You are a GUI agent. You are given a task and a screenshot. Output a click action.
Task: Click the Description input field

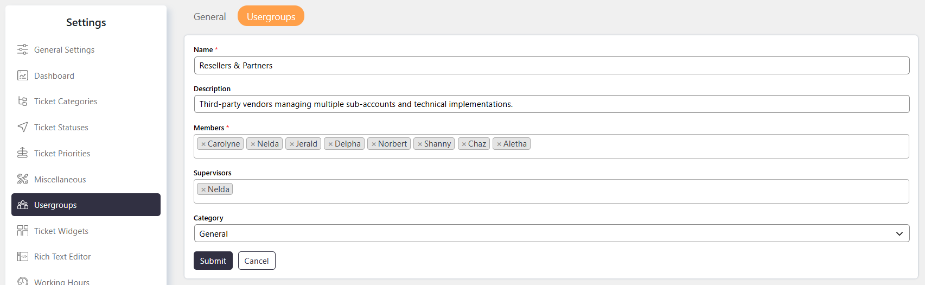click(x=552, y=104)
